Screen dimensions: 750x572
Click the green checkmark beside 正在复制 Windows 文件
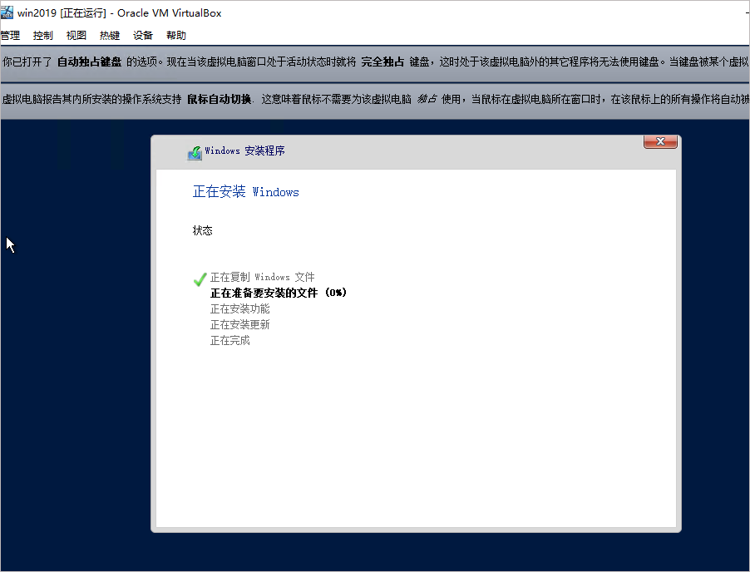tap(200, 279)
